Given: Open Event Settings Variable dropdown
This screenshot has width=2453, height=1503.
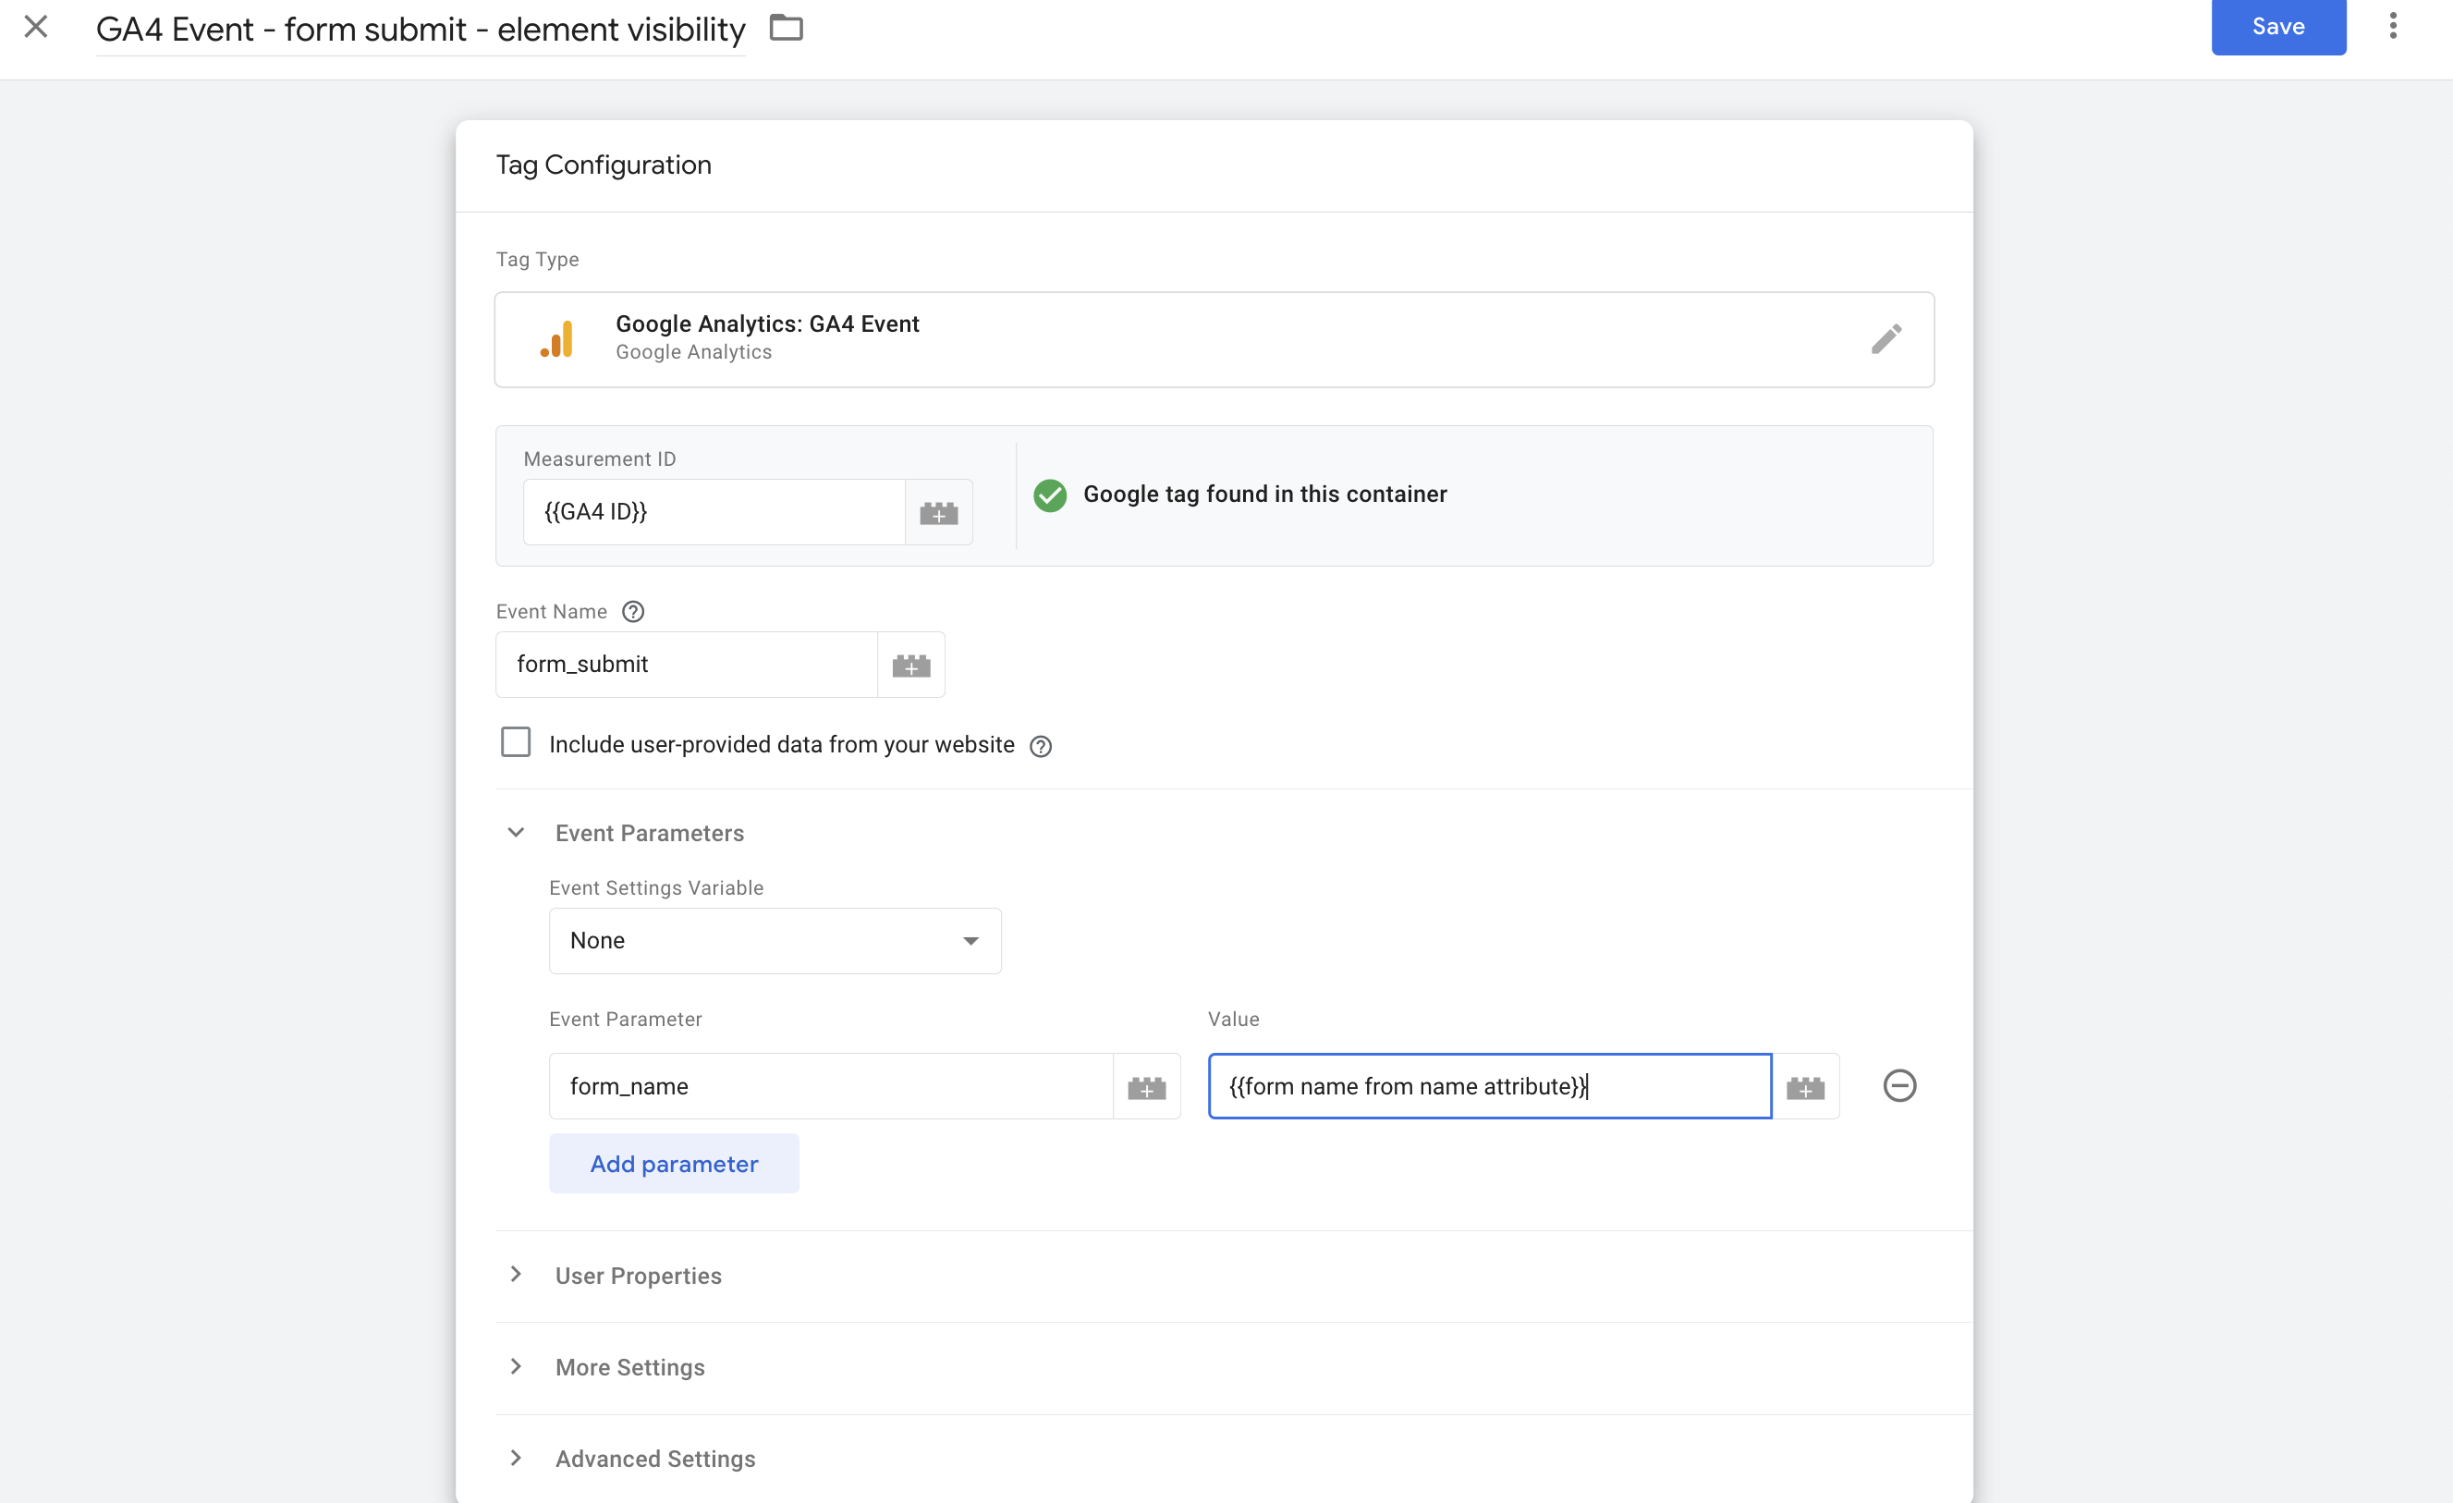Looking at the screenshot, I should 775,941.
